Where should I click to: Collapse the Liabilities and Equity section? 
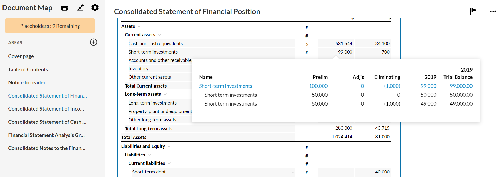(x=169, y=146)
